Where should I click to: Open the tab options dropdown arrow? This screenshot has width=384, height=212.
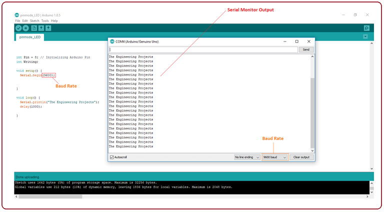click(365, 37)
